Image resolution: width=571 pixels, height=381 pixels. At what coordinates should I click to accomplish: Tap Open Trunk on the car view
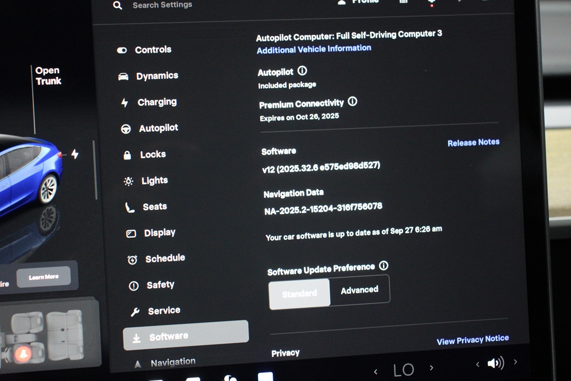coord(49,76)
